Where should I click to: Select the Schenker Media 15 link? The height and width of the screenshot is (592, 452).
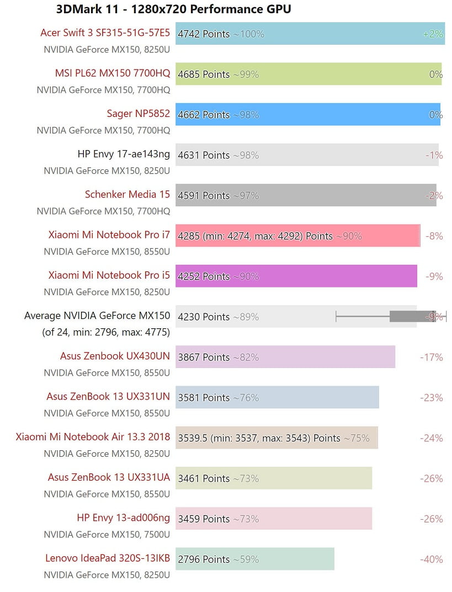pos(127,194)
